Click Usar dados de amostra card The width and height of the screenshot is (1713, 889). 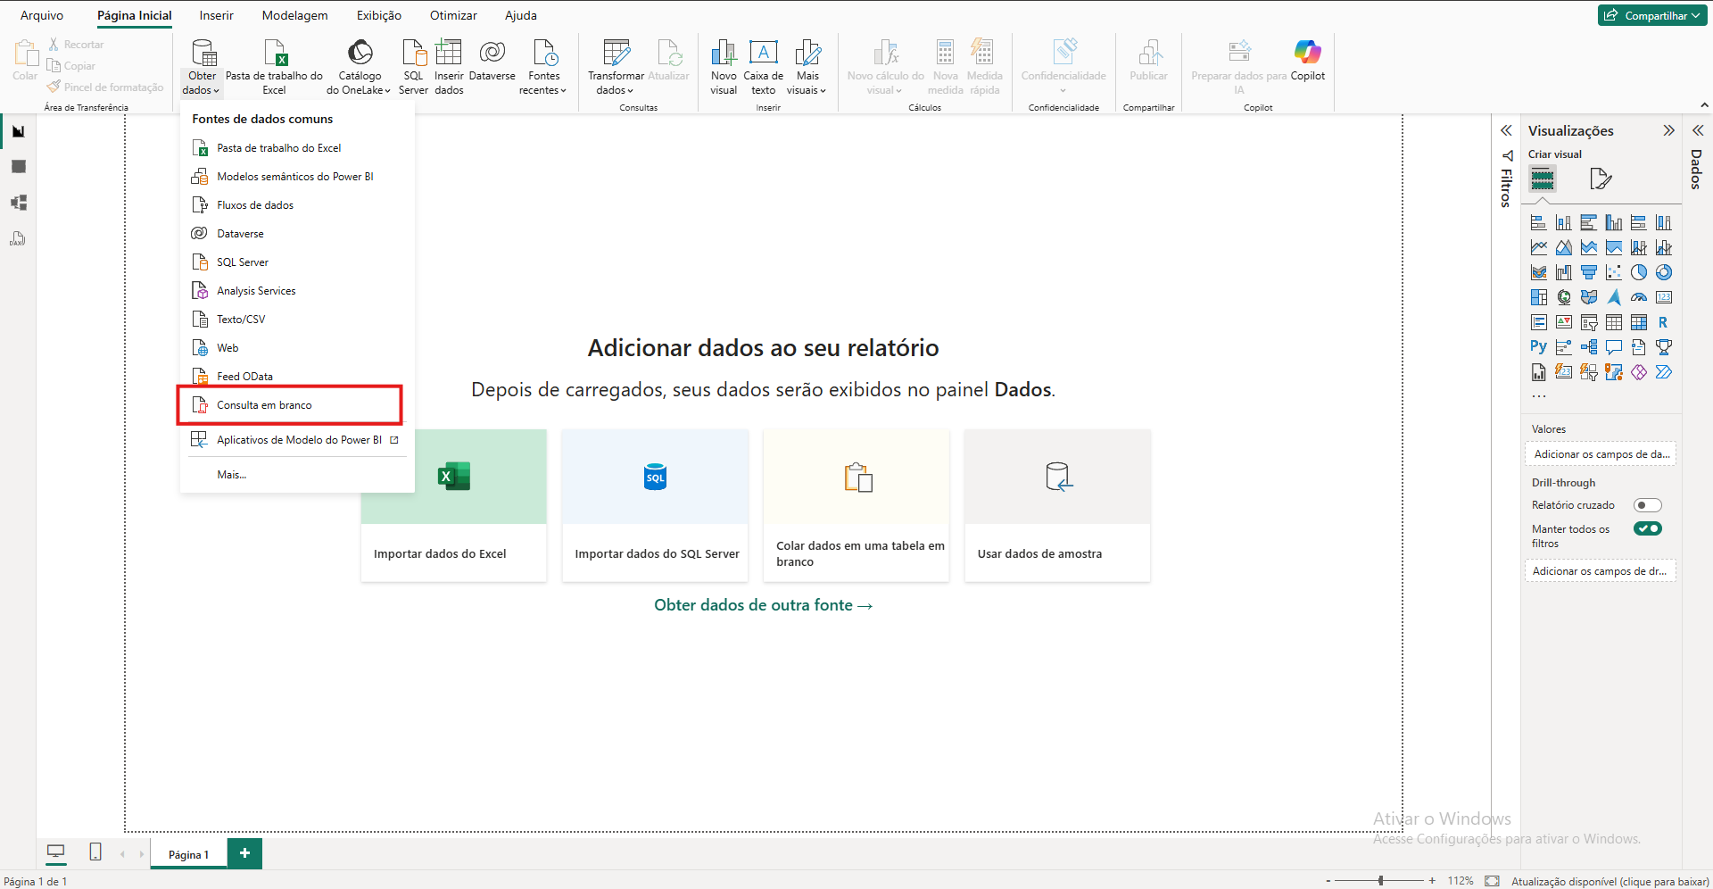1057,505
